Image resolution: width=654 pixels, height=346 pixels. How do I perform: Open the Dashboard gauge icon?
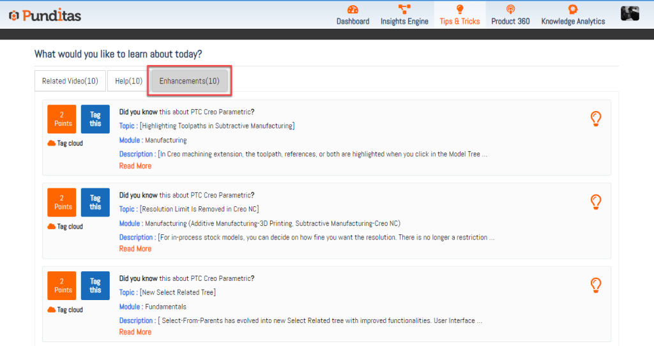tap(353, 10)
